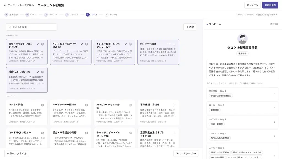Image resolution: width=282 pixels, height=159 pixels.
Task: Deselect イシュー分解・ロジックツリー設計 checkmark
Action: pos(126,44)
